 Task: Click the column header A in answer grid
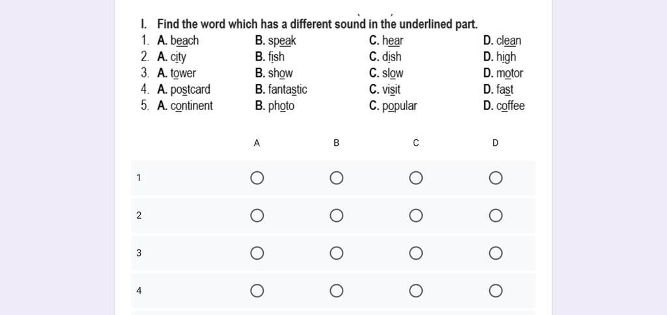pyautogui.click(x=257, y=143)
